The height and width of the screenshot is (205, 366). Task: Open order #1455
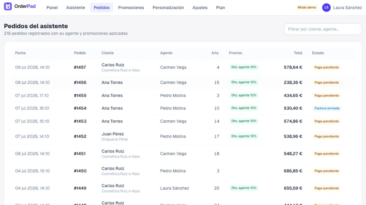(80, 95)
